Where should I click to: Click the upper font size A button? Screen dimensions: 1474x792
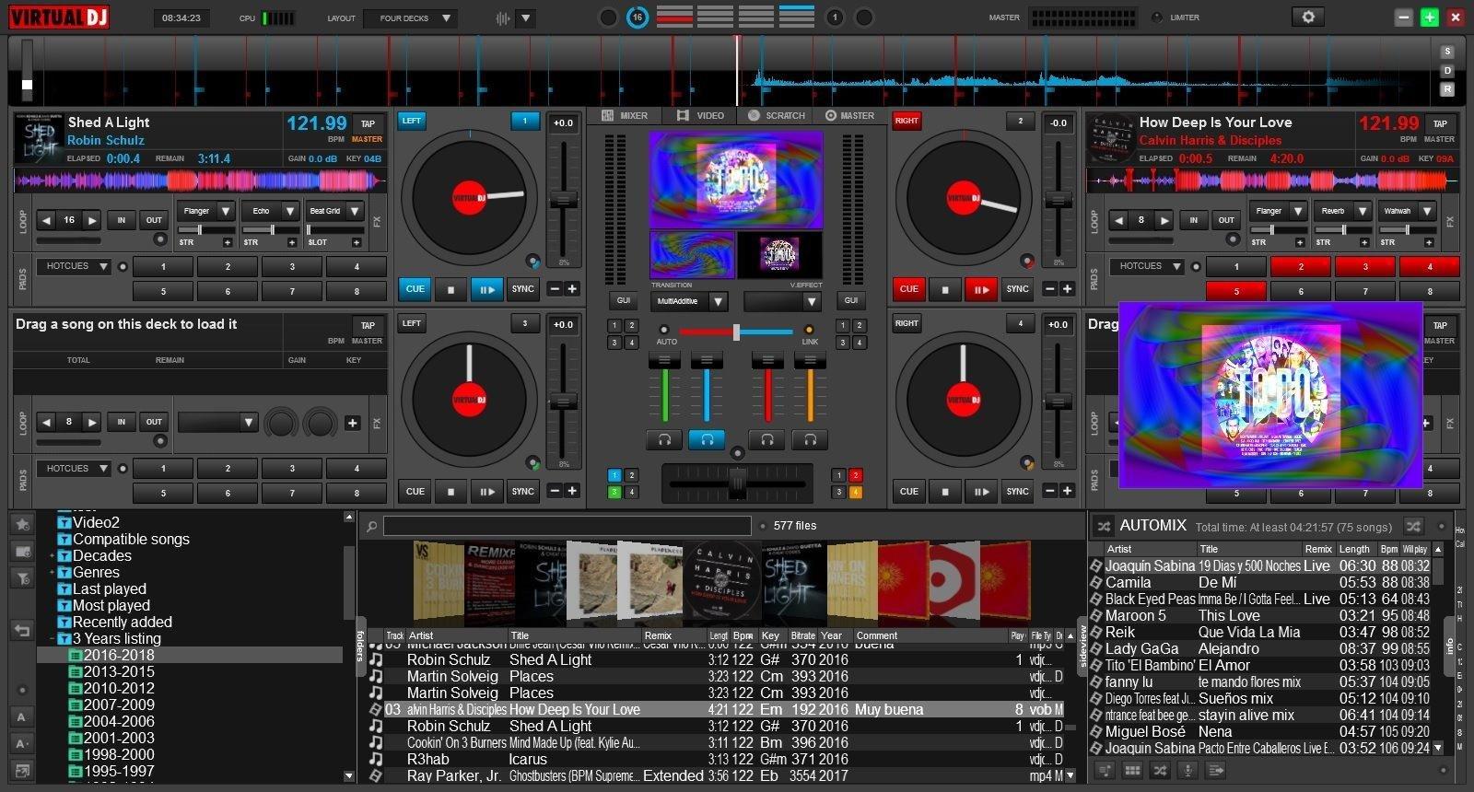point(22,716)
